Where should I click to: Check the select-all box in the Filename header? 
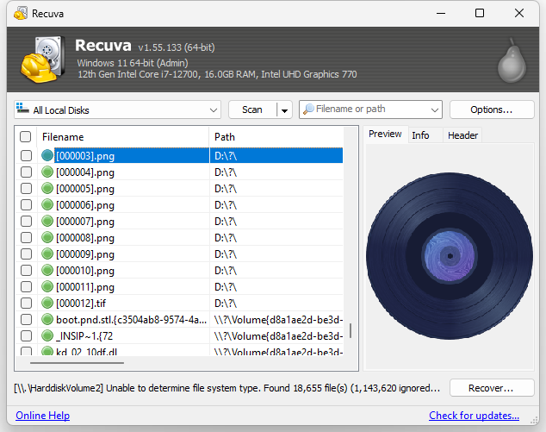(25, 137)
